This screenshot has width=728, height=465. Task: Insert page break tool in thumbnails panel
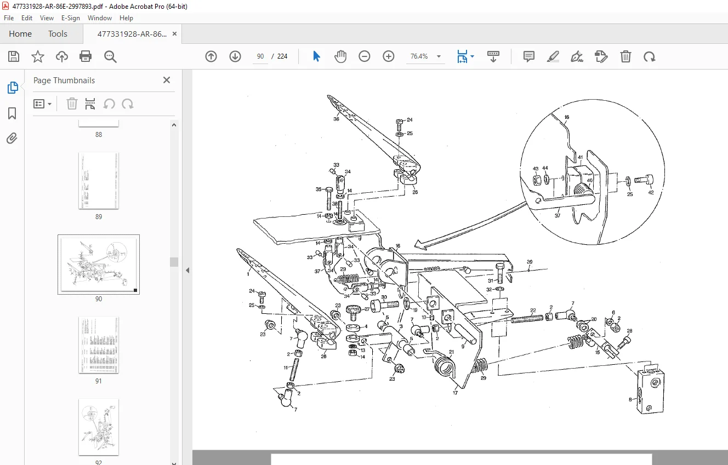click(x=90, y=104)
